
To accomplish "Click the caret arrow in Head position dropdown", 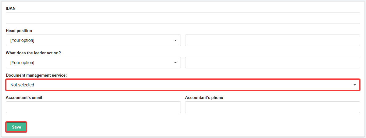I will (x=175, y=40).
